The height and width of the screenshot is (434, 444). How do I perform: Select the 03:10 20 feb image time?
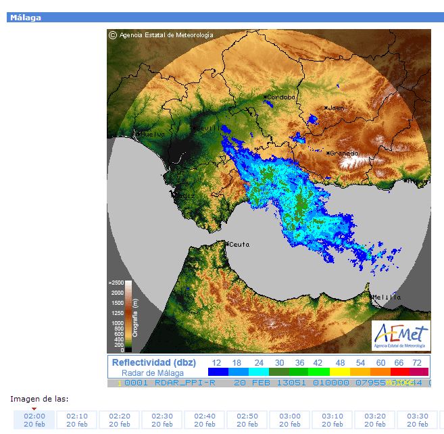(332, 420)
